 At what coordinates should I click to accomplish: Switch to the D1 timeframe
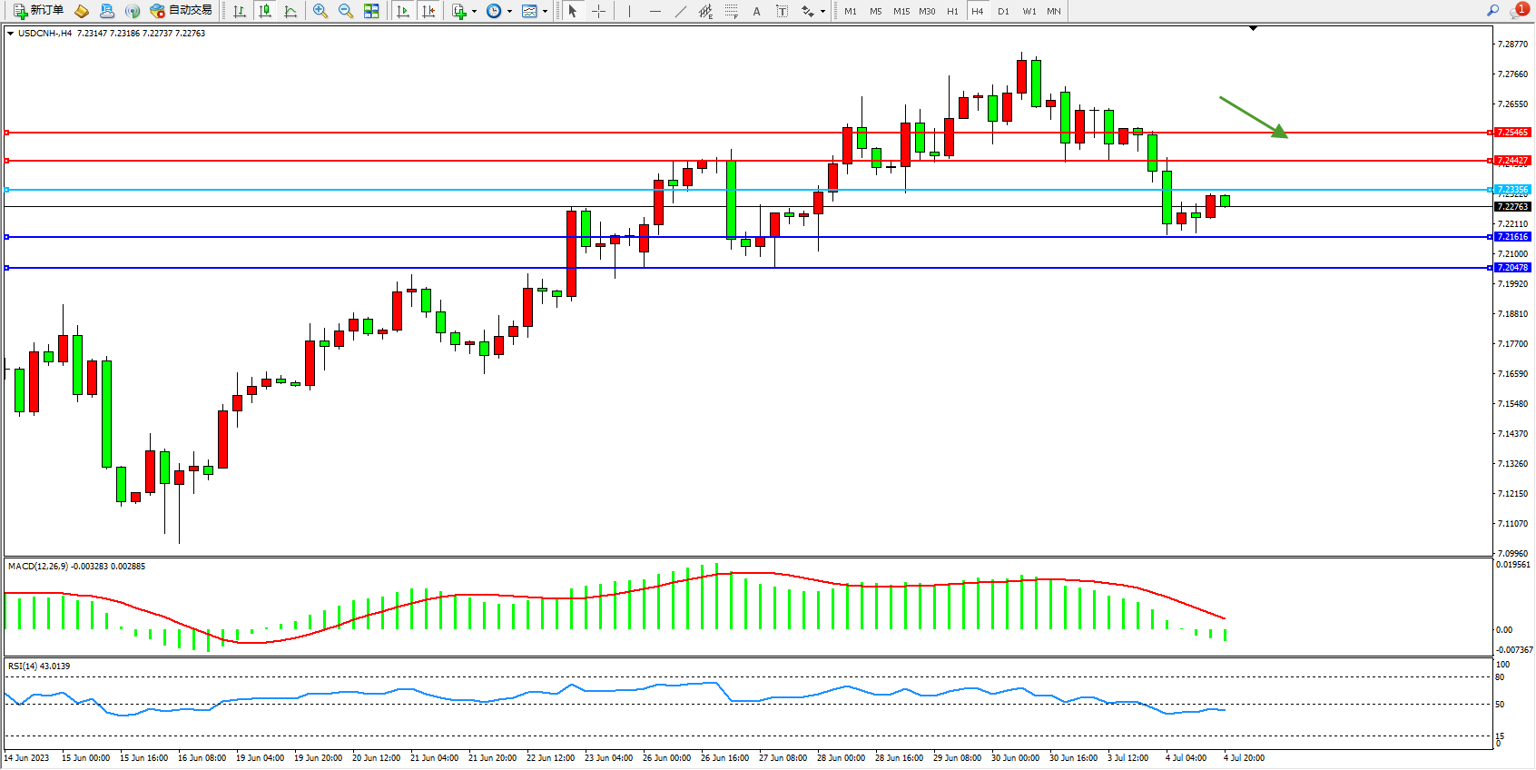[1003, 11]
